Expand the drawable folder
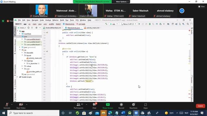207x116 pixels. 22,53
